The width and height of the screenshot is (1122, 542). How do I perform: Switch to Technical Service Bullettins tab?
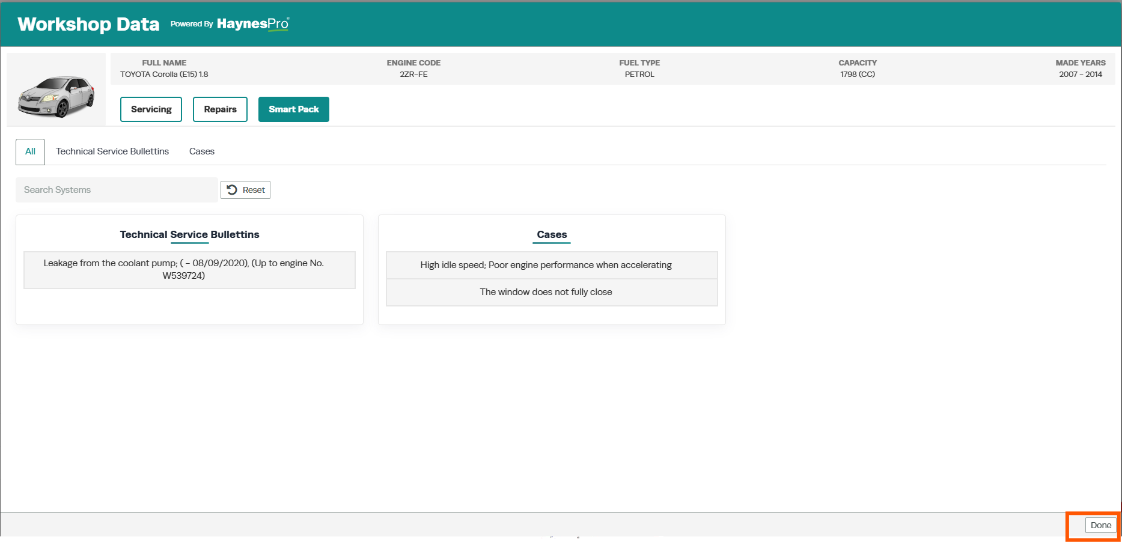click(112, 151)
